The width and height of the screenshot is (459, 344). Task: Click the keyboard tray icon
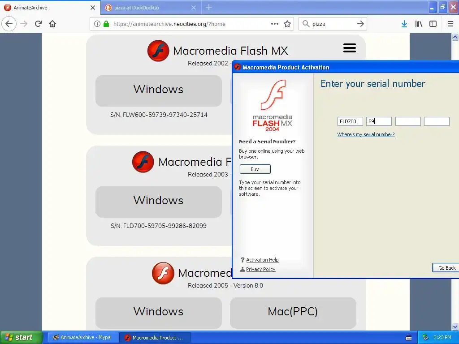[409, 338]
